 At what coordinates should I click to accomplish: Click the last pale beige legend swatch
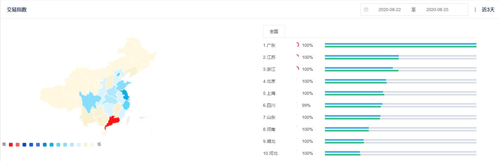pyautogui.click(x=92, y=144)
